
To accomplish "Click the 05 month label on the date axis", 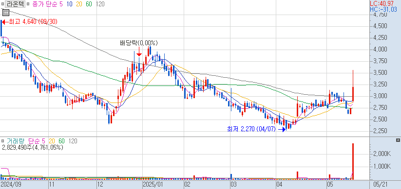I will (x=330, y=184).
